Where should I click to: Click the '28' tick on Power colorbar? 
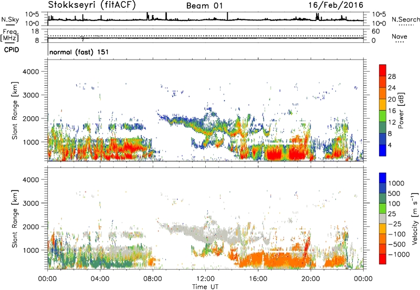(392, 76)
